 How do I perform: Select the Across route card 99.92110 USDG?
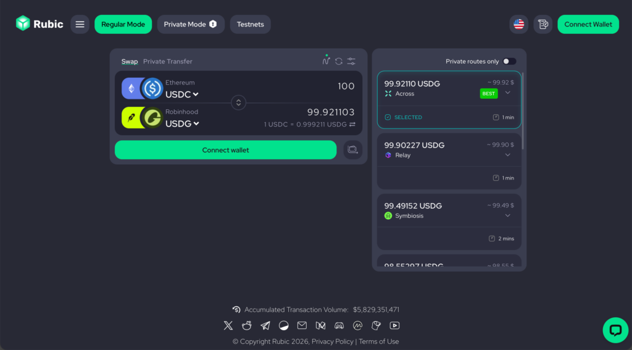coord(449,99)
